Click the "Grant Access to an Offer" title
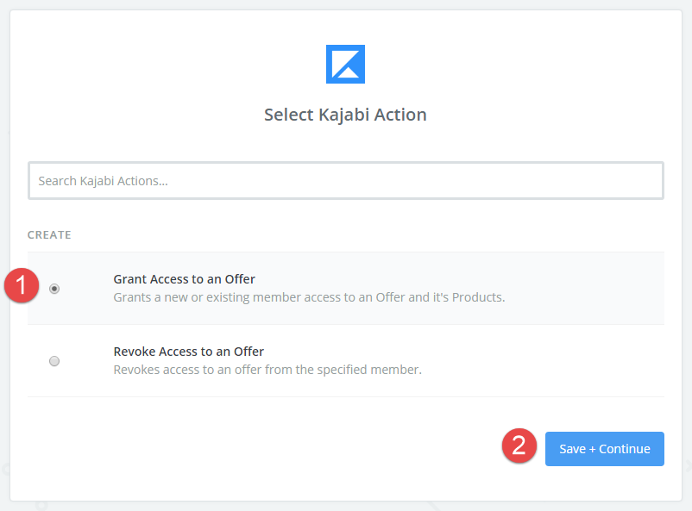Image resolution: width=692 pixels, height=511 pixels. 184,279
